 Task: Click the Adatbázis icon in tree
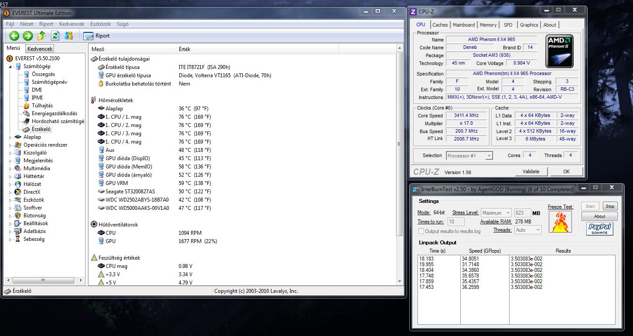pyautogui.click(x=18, y=231)
